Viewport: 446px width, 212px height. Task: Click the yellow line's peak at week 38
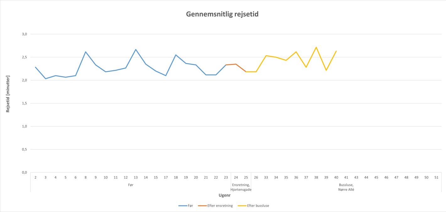click(x=316, y=47)
